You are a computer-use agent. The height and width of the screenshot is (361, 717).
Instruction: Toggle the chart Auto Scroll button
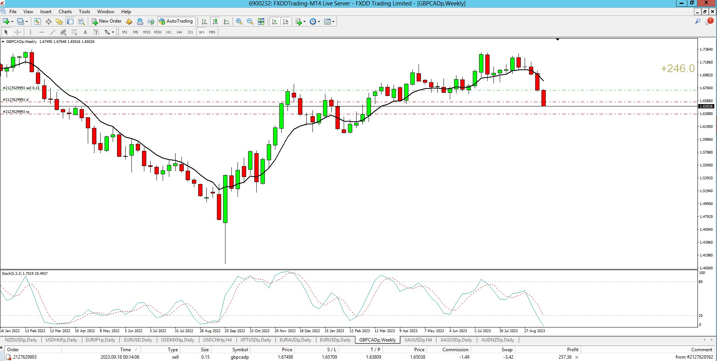tap(275, 21)
